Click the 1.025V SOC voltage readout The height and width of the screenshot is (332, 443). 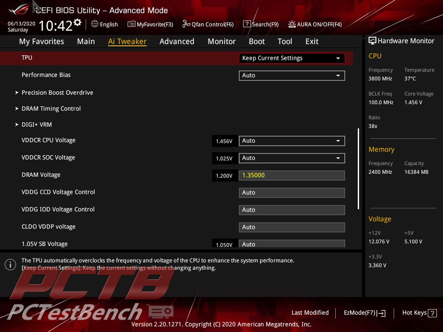[x=224, y=158]
